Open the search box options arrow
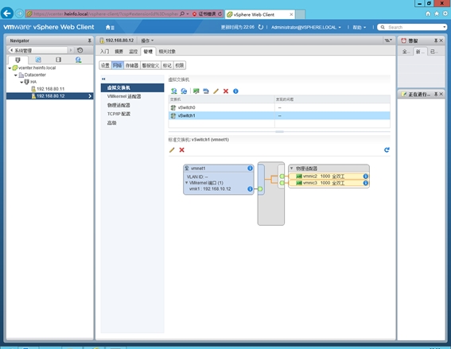The image size is (451, 349). coord(444,27)
